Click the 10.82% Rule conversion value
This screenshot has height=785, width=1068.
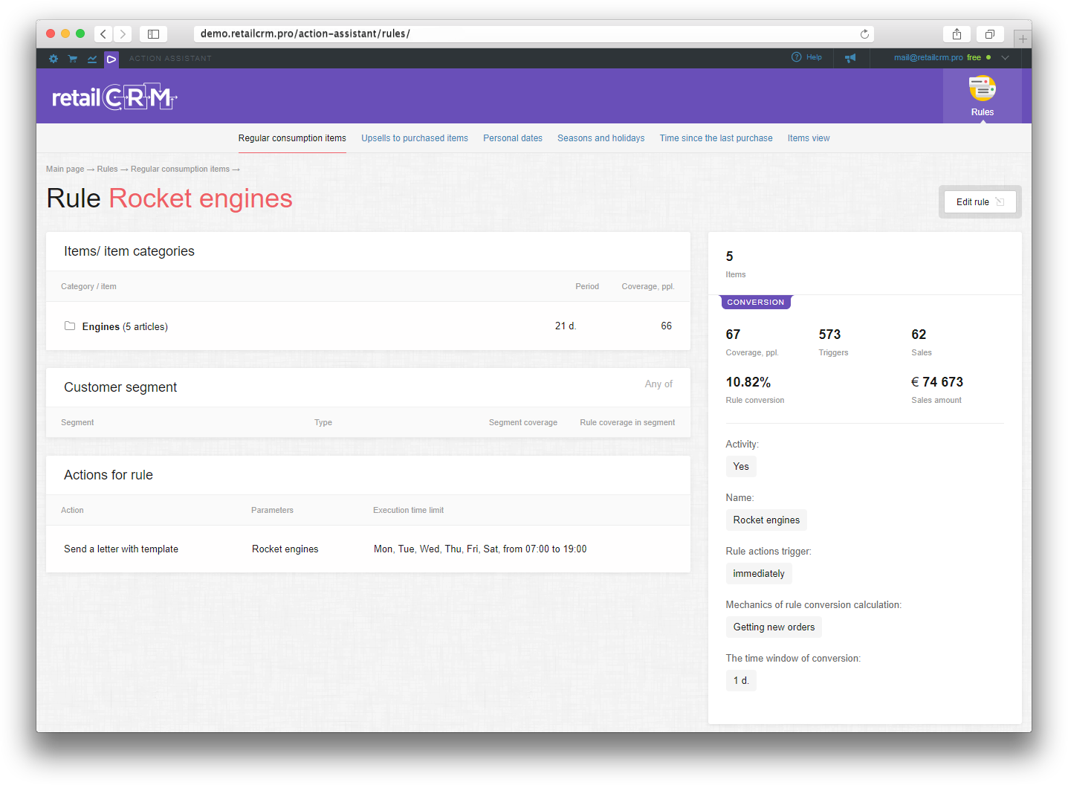[748, 382]
